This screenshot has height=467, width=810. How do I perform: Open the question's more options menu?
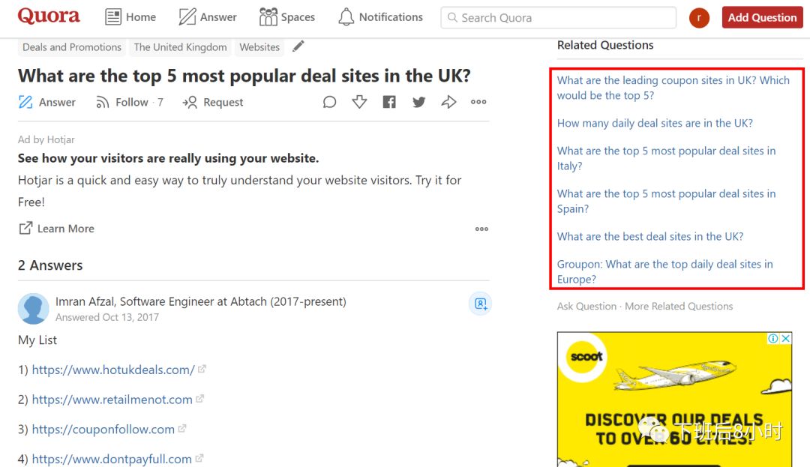click(478, 102)
